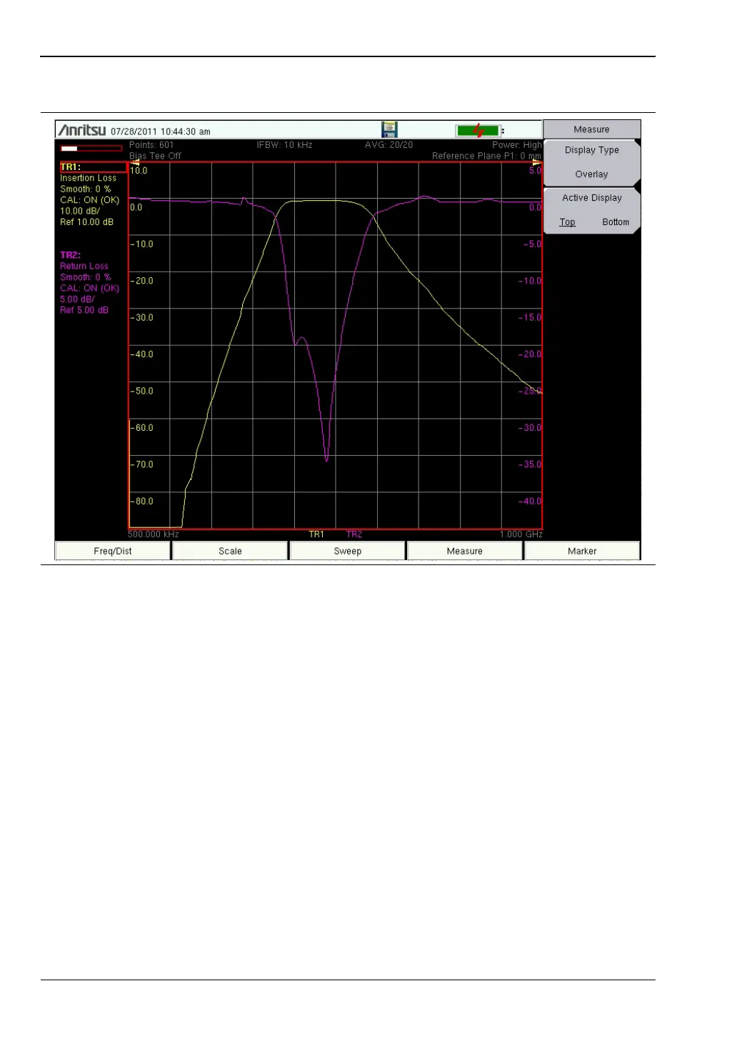Image resolution: width=737 pixels, height=1041 pixels.
Task: Click the date and time '07/28/2011 10:44:30 am'
Action: (x=161, y=131)
